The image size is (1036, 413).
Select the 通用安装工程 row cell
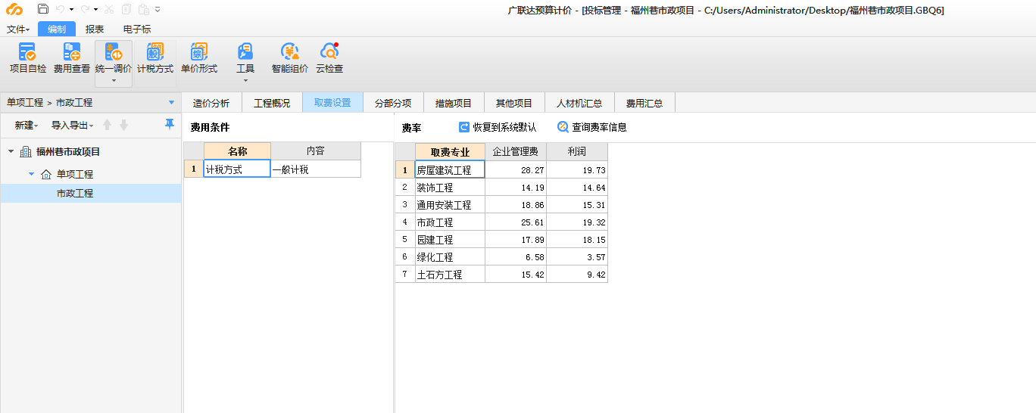450,205
